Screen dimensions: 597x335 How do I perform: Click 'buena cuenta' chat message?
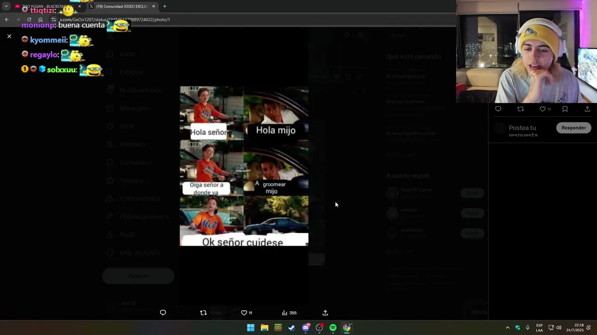click(x=81, y=25)
